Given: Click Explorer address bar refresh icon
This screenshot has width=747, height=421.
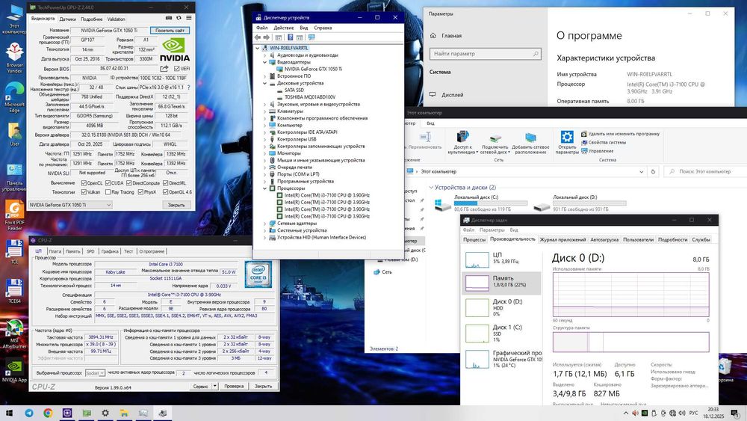Looking at the screenshot, I should pos(653,172).
